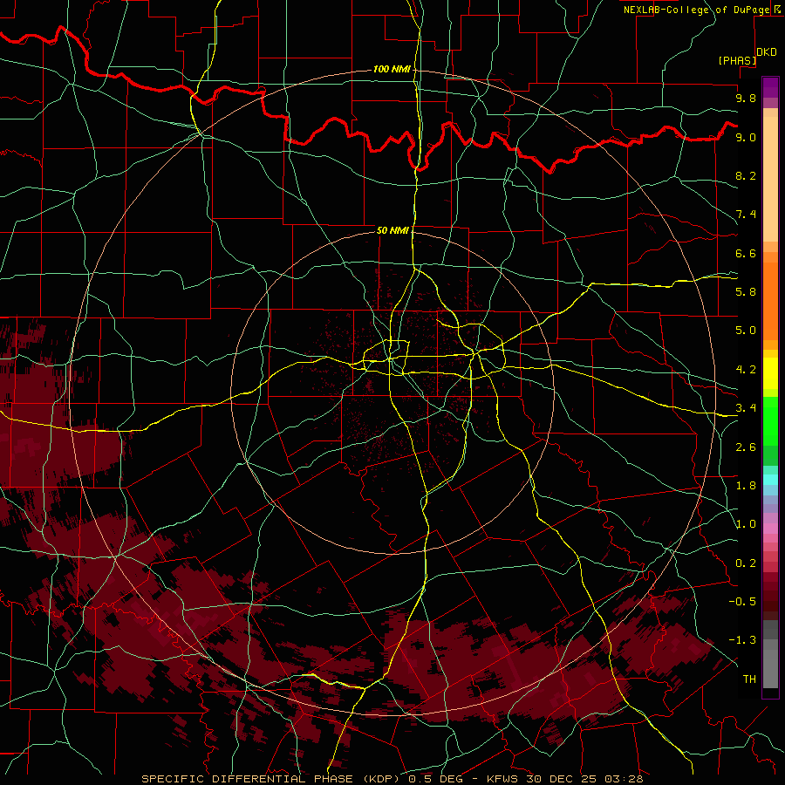Click the 1.8 value on the KDP scale

(746, 486)
